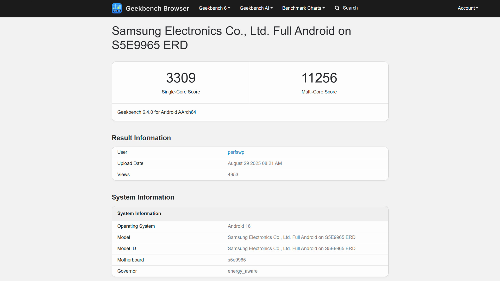The height and width of the screenshot is (281, 500).
Task: Click the Android 16 operating system value
Action: pyautogui.click(x=239, y=226)
